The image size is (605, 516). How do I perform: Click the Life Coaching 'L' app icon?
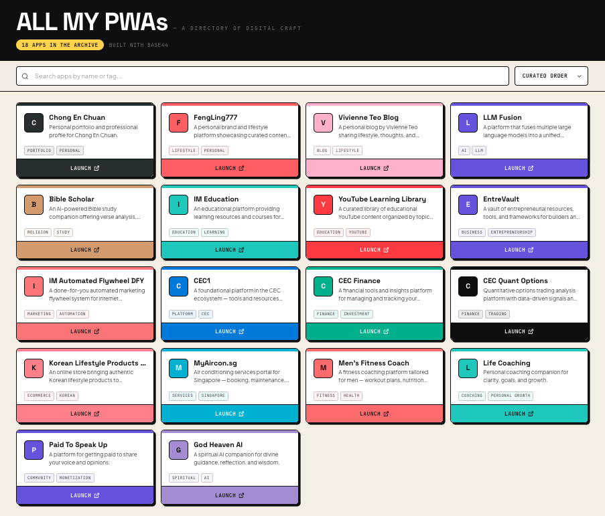pyautogui.click(x=468, y=367)
